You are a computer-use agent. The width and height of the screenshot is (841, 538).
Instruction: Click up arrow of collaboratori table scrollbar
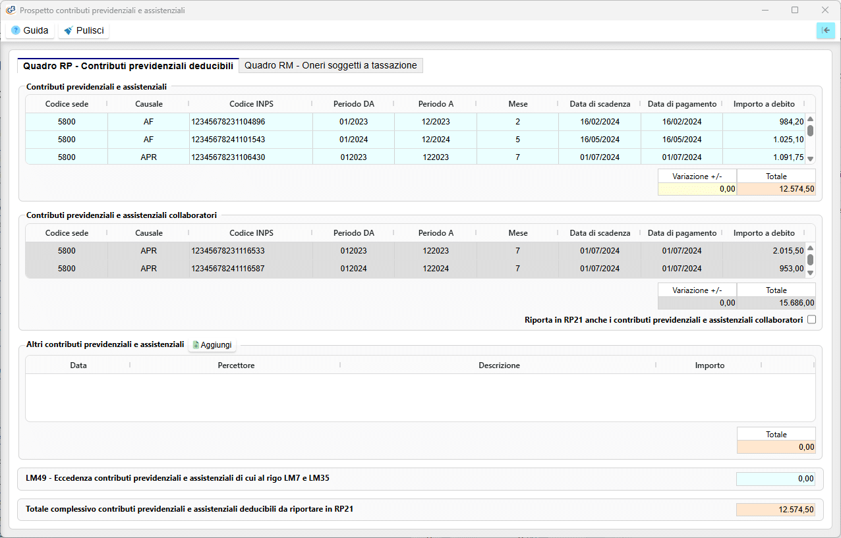[x=811, y=248]
